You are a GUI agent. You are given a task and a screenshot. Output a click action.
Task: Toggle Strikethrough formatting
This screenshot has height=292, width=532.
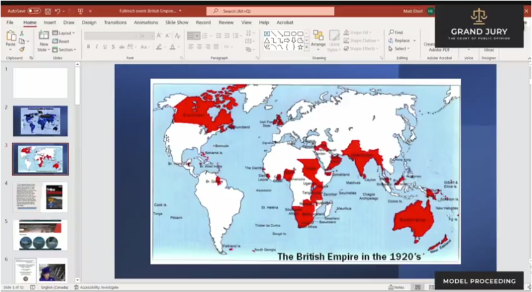(x=122, y=47)
